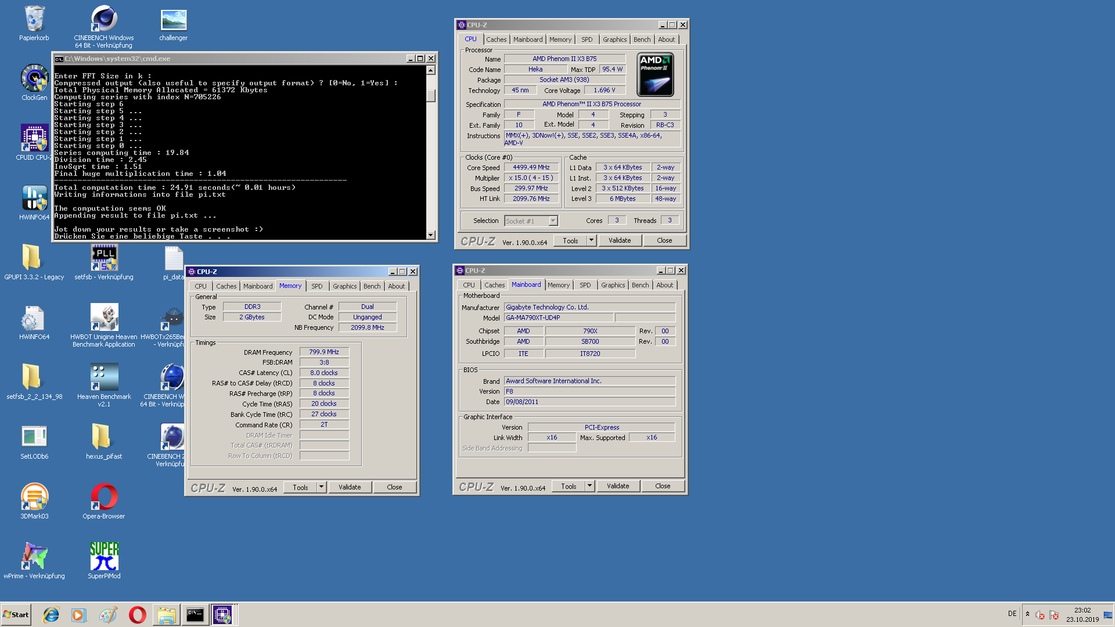Launch SuperPiMod desktop icon
Screen dimensions: 1115x627
coord(104,561)
